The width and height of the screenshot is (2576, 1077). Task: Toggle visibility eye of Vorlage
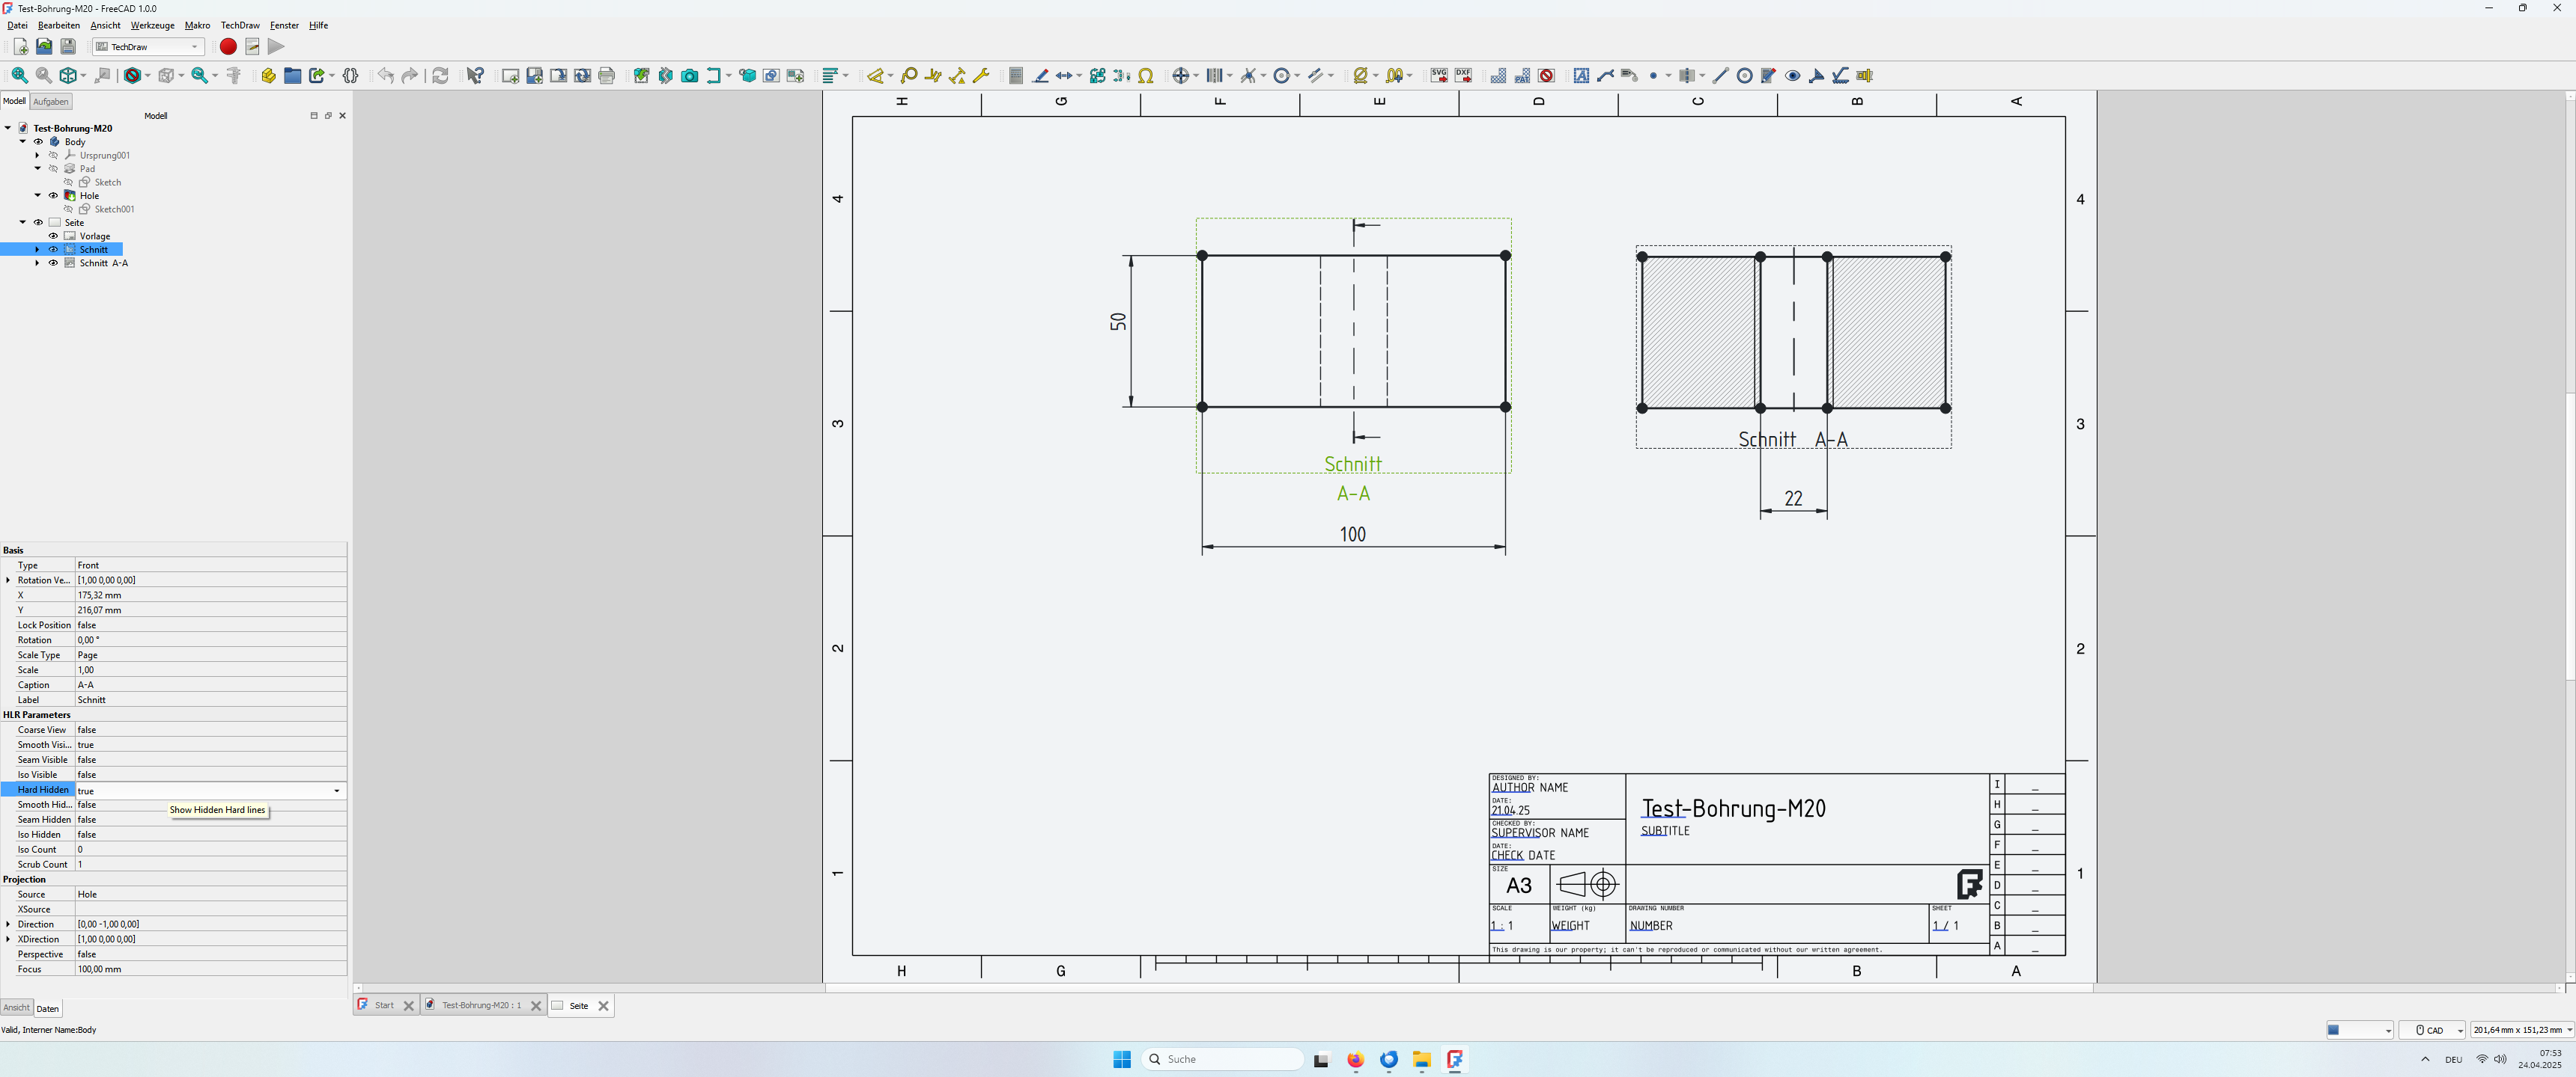(x=53, y=236)
